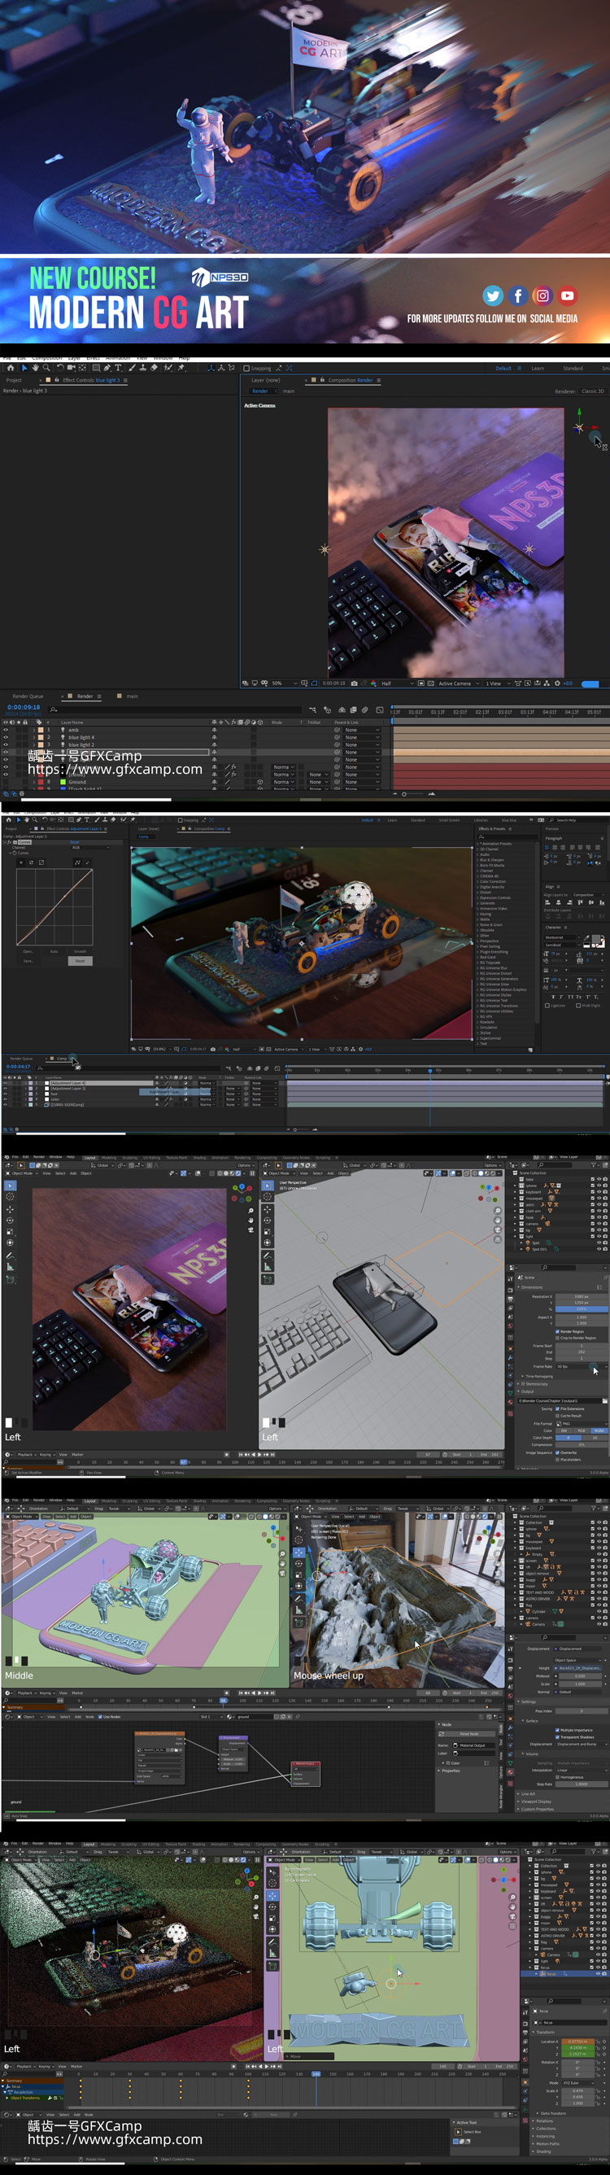Image resolution: width=610 pixels, height=2175 pixels.
Task: Click Reset button below Curves graph
Action: click(81, 961)
